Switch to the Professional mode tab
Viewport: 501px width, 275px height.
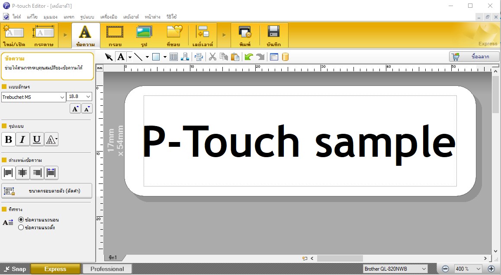click(107, 269)
